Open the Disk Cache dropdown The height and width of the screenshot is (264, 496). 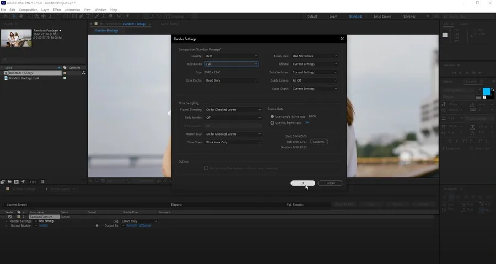(x=231, y=80)
